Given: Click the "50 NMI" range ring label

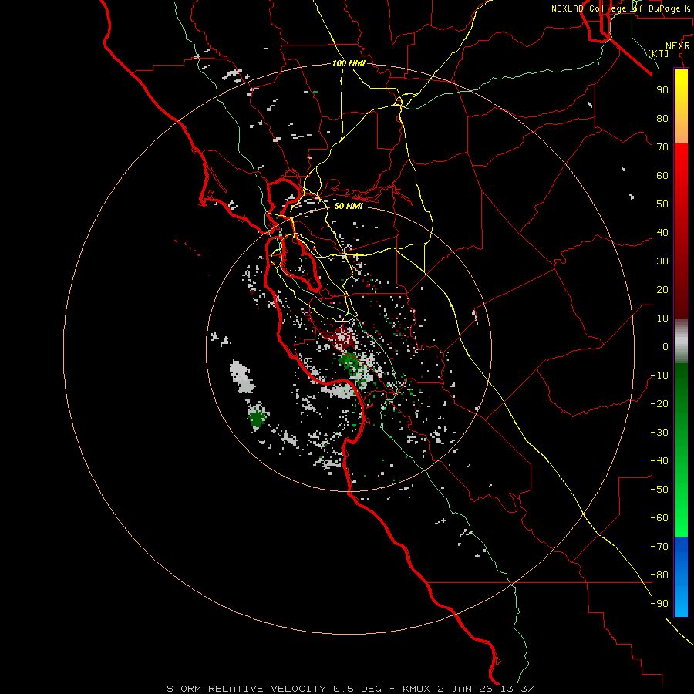Looking at the screenshot, I should tap(349, 206).
